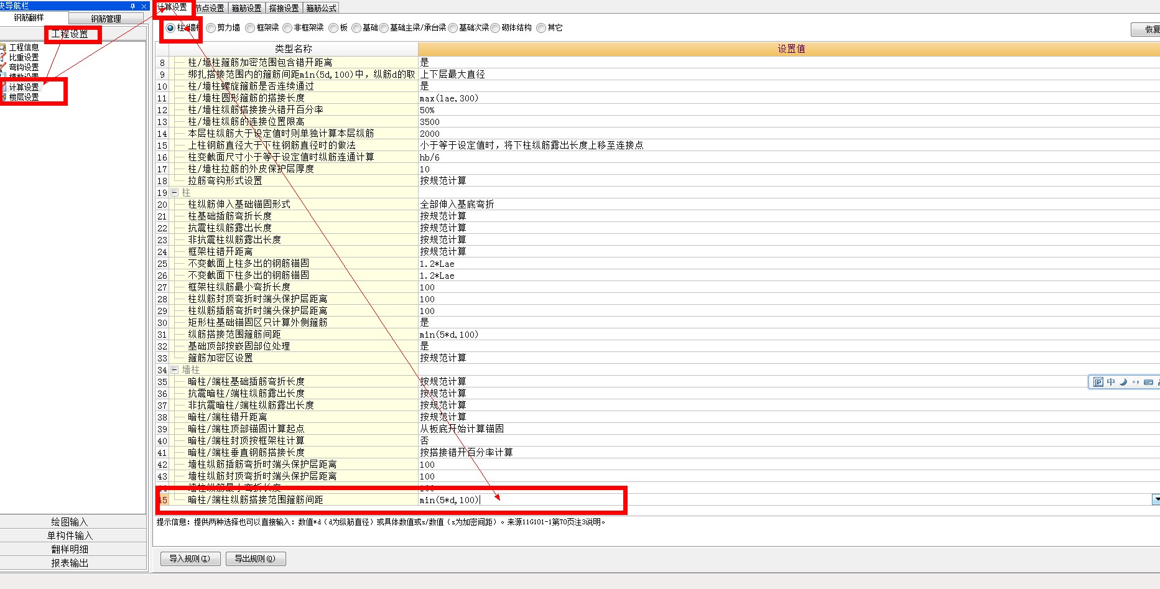Select the 基础 radio button
The image size is (1160, 589).
356,28
